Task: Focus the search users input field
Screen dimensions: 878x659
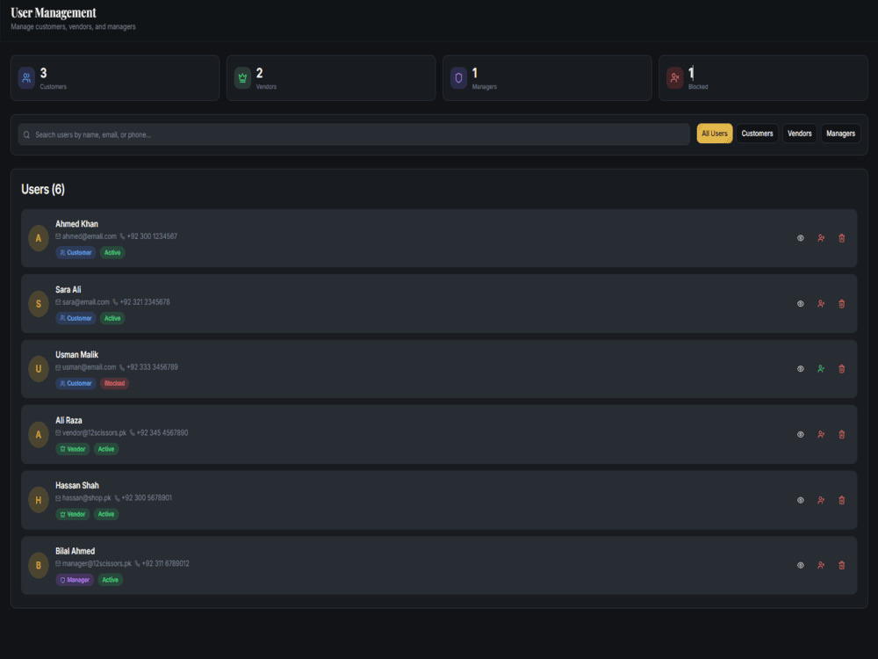Action: pyautogui.click(x=354, y=134)
